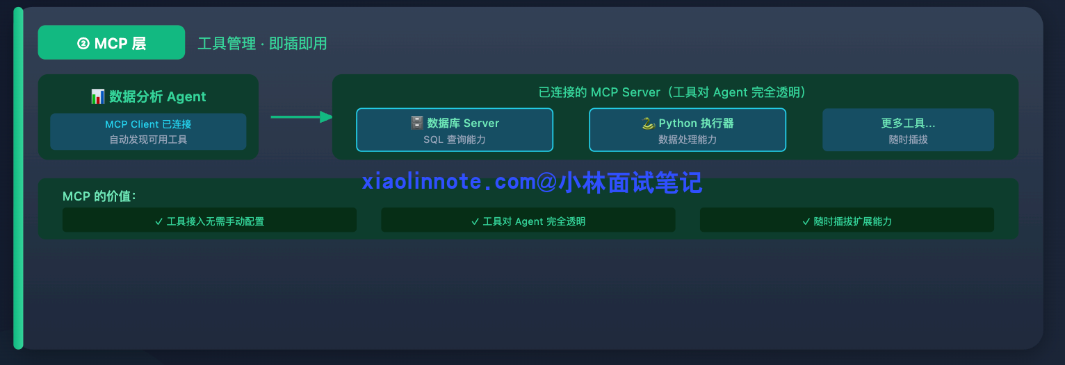Click the green arrow pointing to MCP Server
The width and height of the screenshot is (1065, 365).
coord(302,117)
